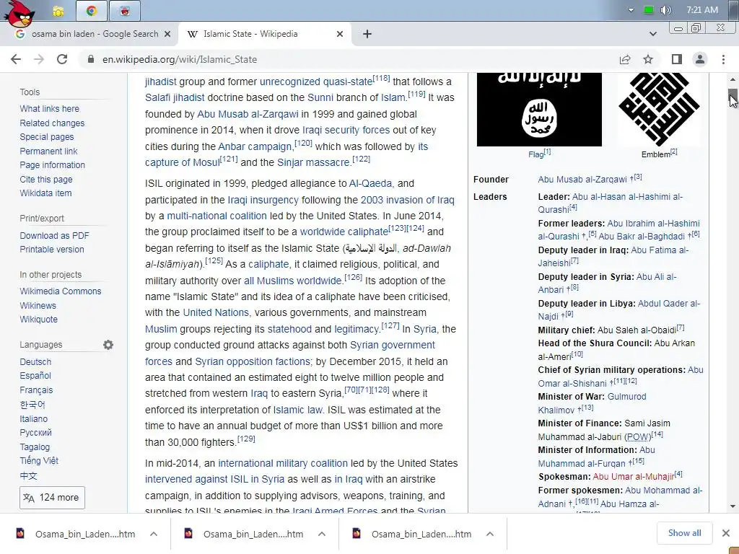
Task: Close the Islamic State Wikipedia tab
Action: [340, 34]
